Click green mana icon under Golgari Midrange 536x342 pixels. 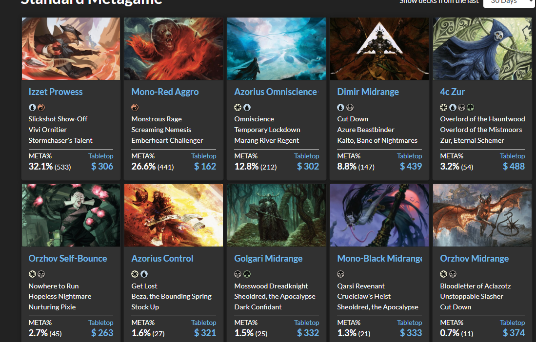click(247, 274)
